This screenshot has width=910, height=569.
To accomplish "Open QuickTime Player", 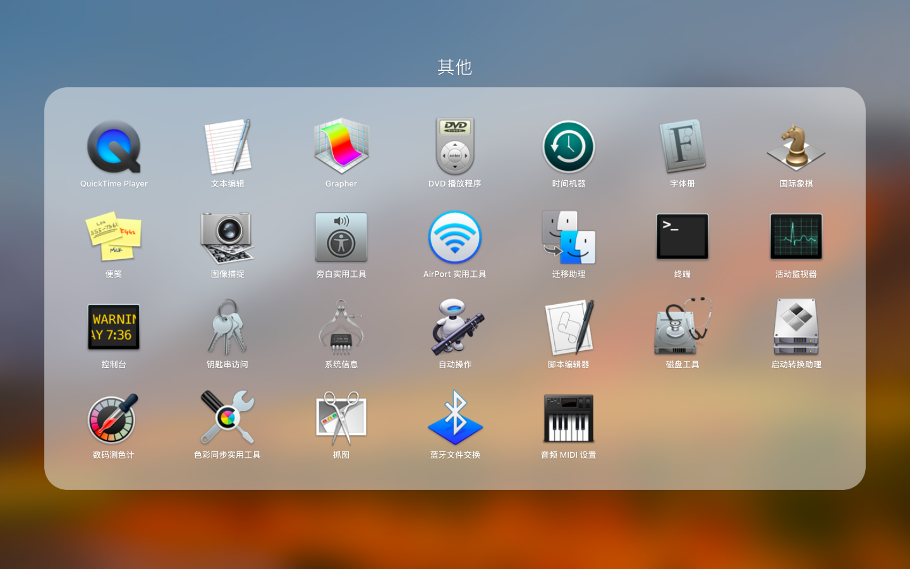I will point(113,147).
